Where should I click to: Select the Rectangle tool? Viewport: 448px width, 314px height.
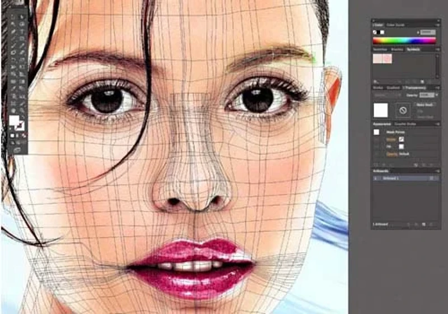pyautogui.click(x=22, y=38)
